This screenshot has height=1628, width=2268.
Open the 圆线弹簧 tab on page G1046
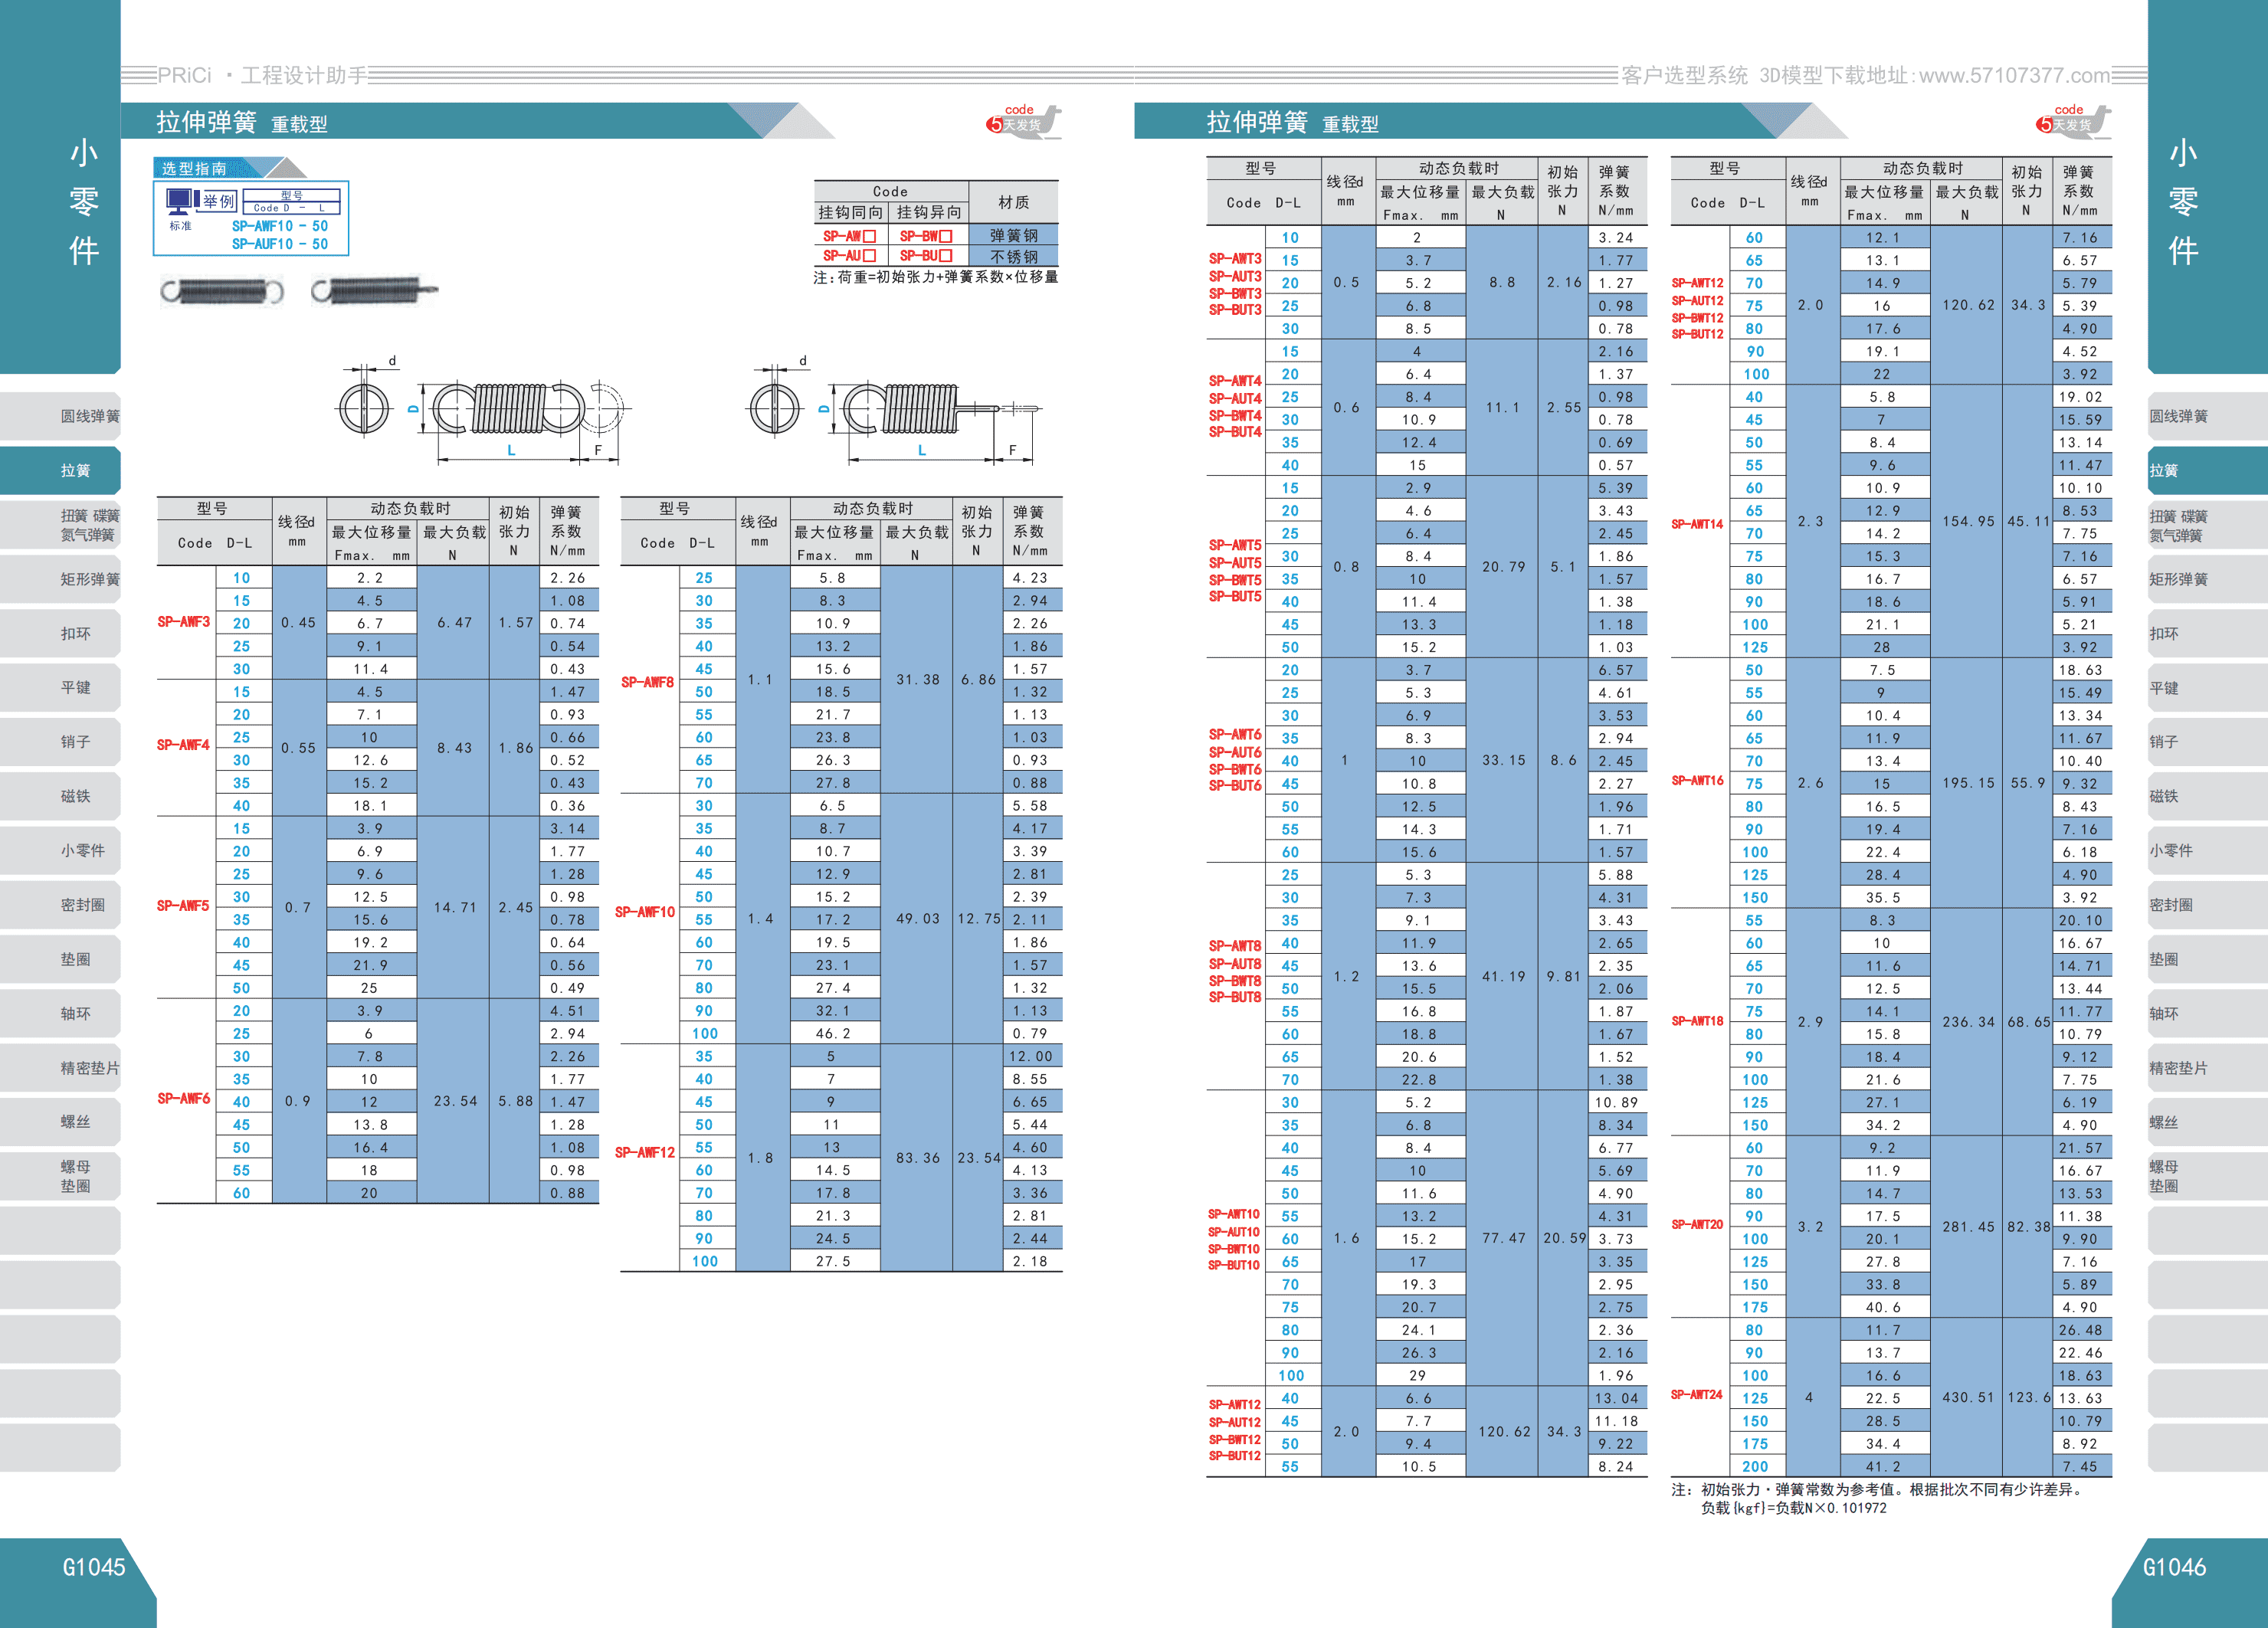(x=2207, y=416)
